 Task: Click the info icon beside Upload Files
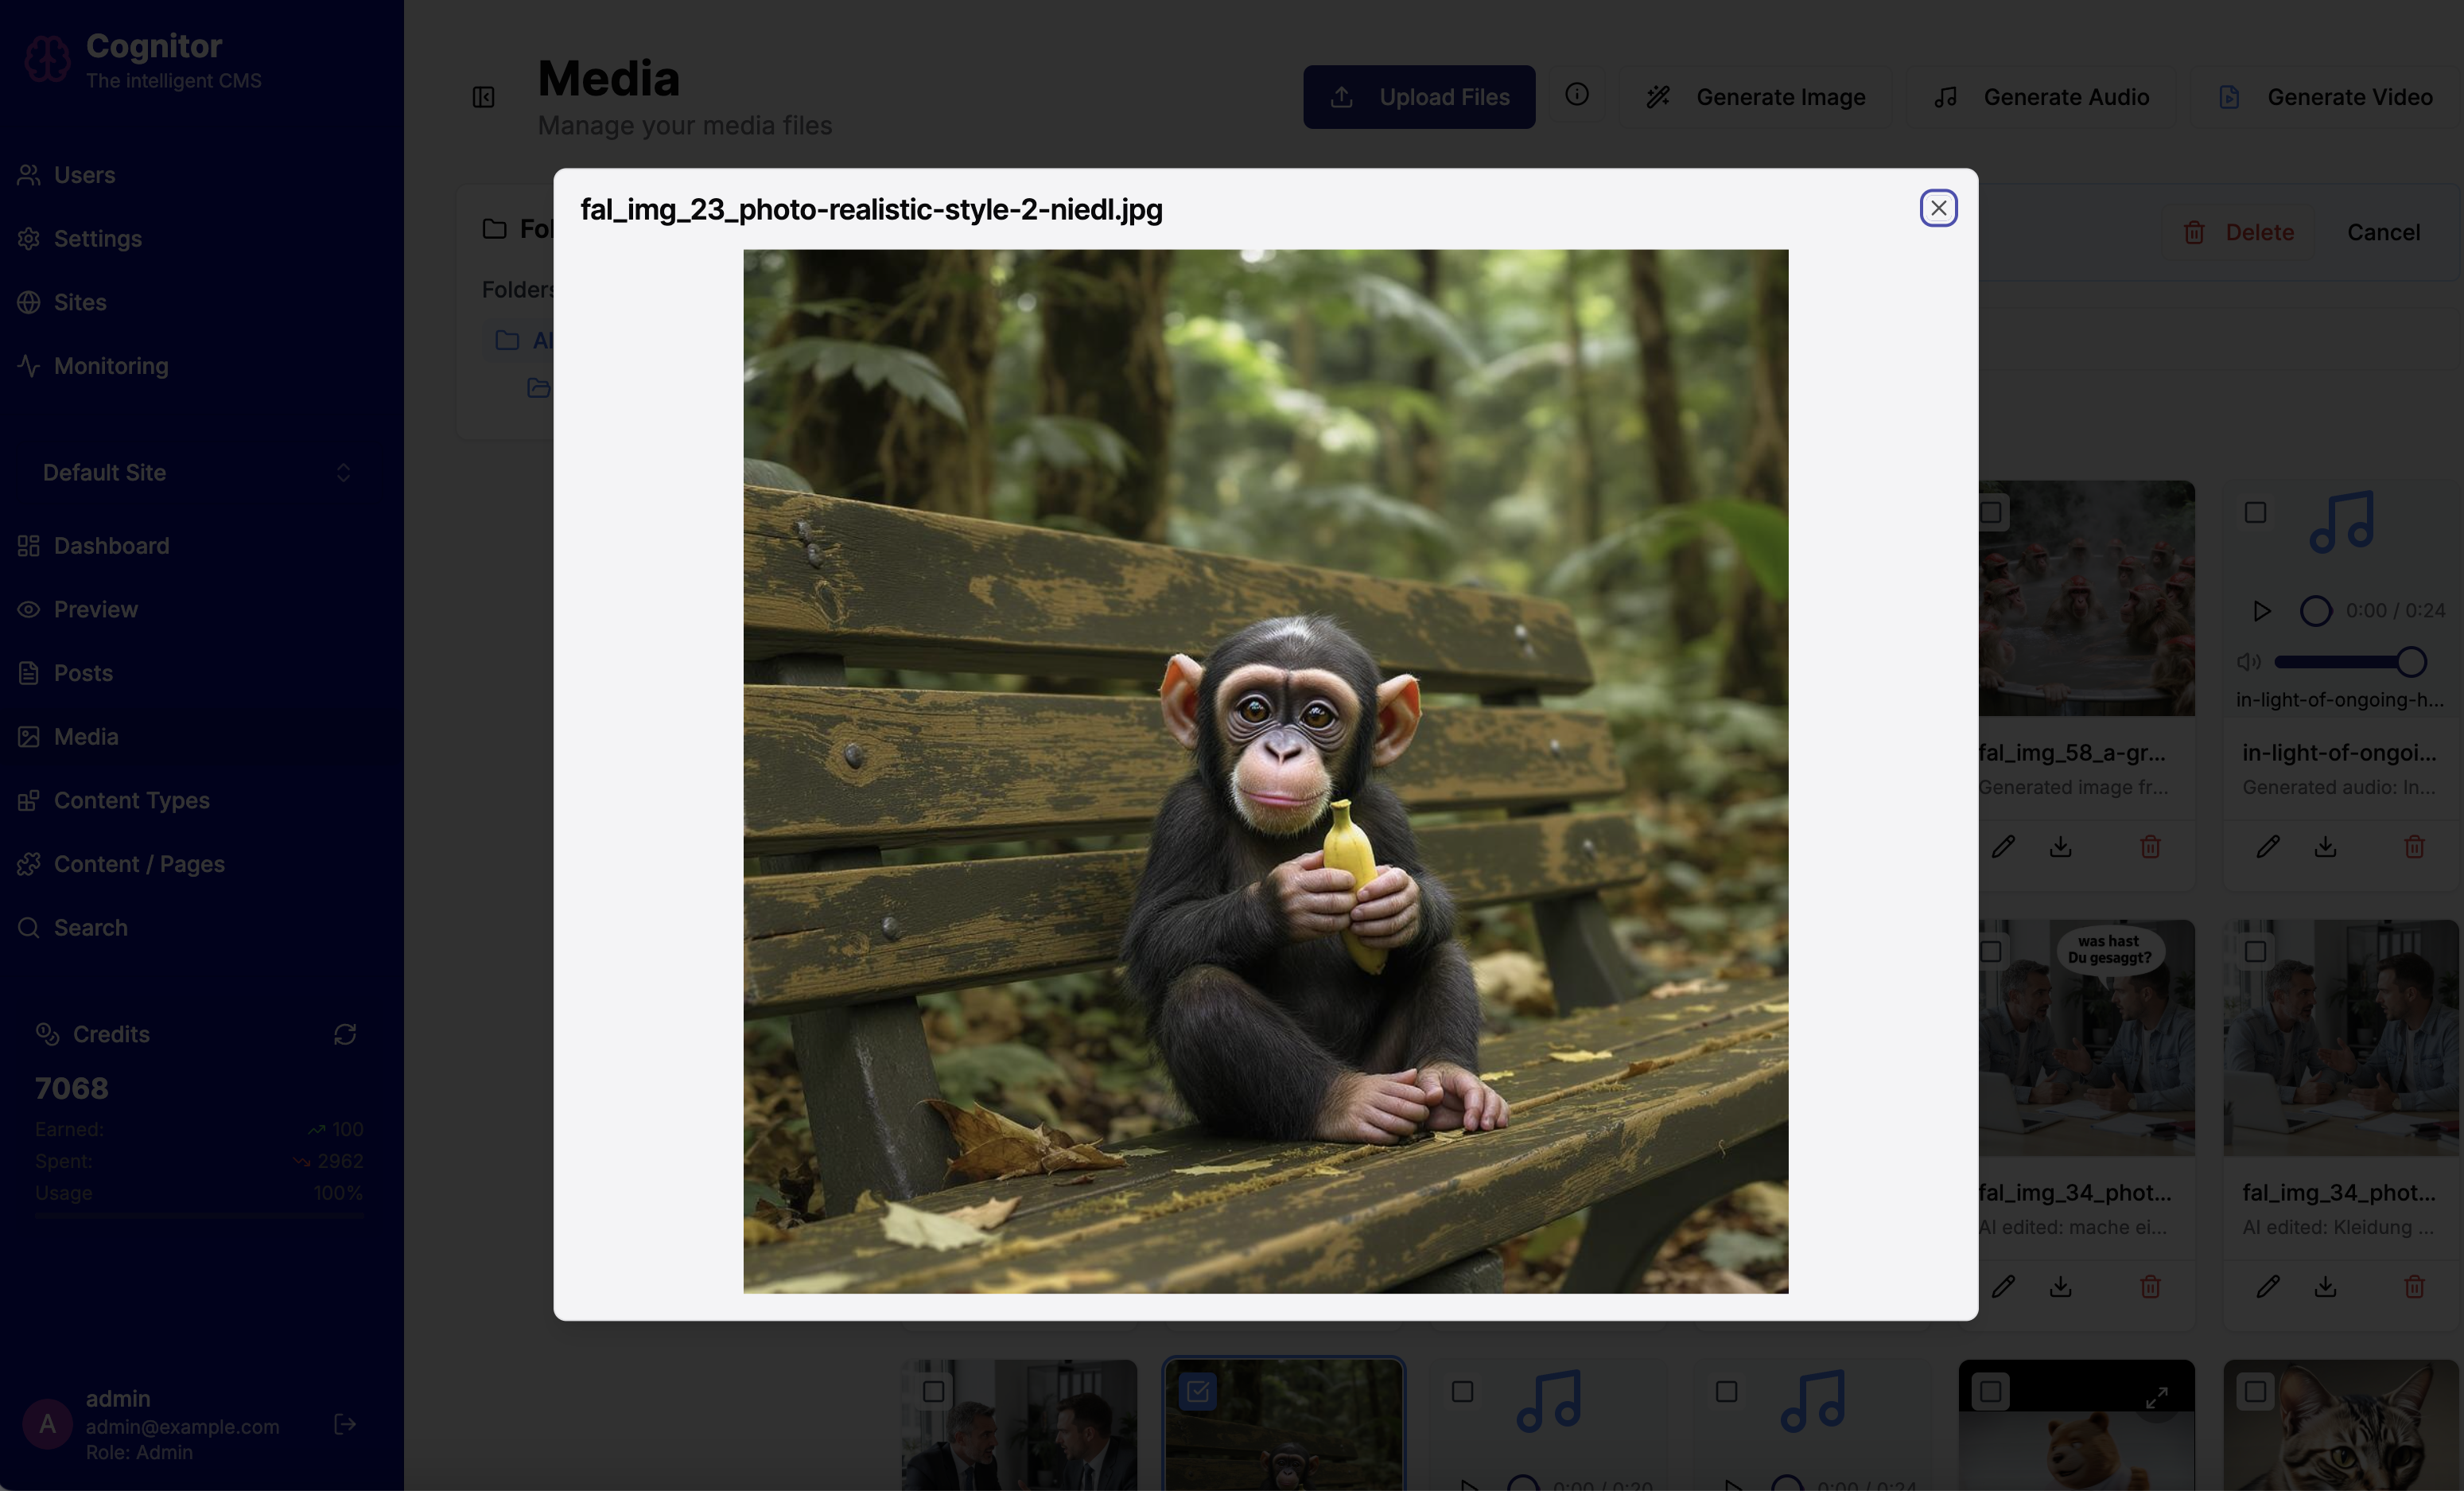coord(1577,95)
